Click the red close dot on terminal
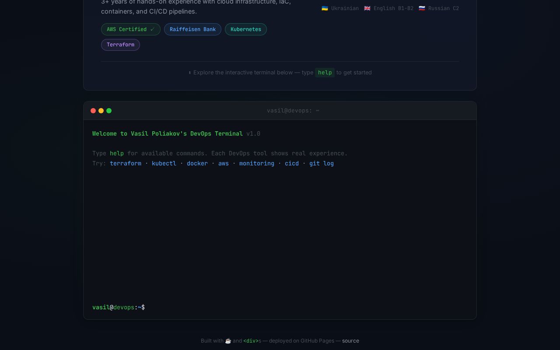Viewport: 560px width, 350px height. pos(93,111)
